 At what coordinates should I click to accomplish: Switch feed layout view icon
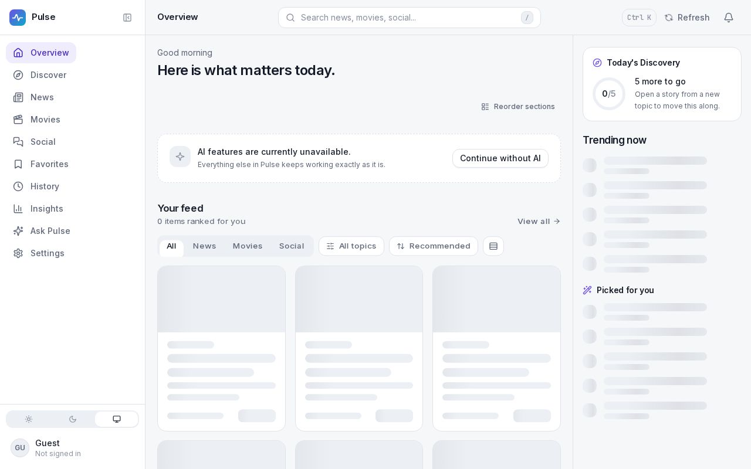(493, 246)
